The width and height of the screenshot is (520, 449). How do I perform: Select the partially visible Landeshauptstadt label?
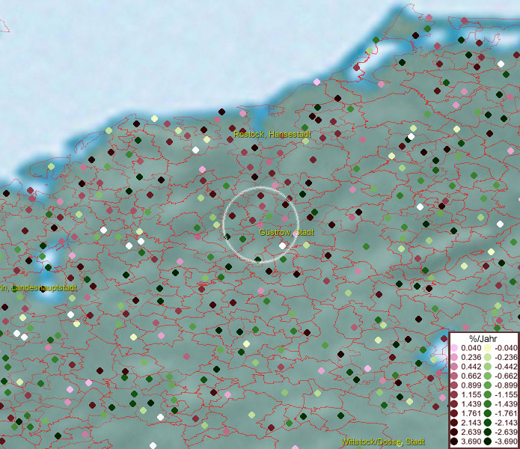[x=39, y=288]
